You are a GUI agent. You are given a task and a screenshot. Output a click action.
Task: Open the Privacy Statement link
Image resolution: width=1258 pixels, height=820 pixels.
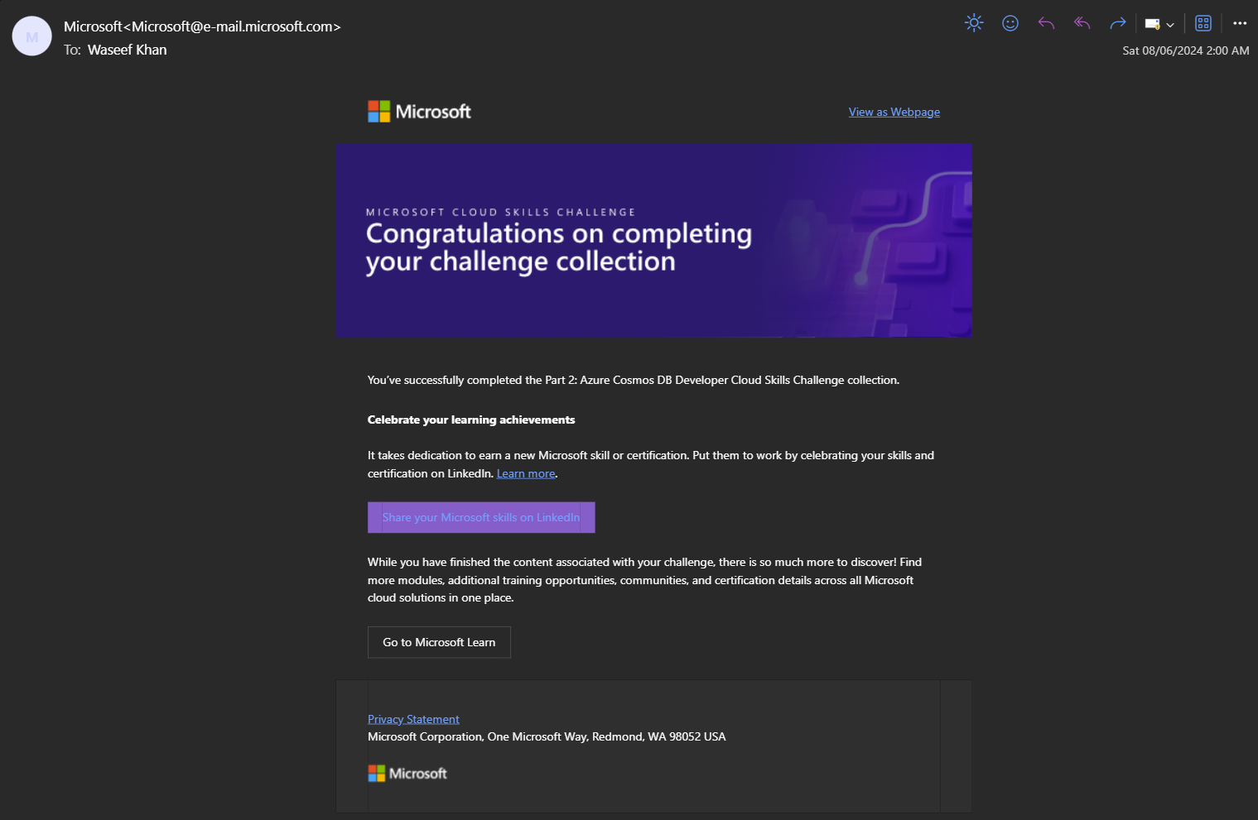click(413, 719)
